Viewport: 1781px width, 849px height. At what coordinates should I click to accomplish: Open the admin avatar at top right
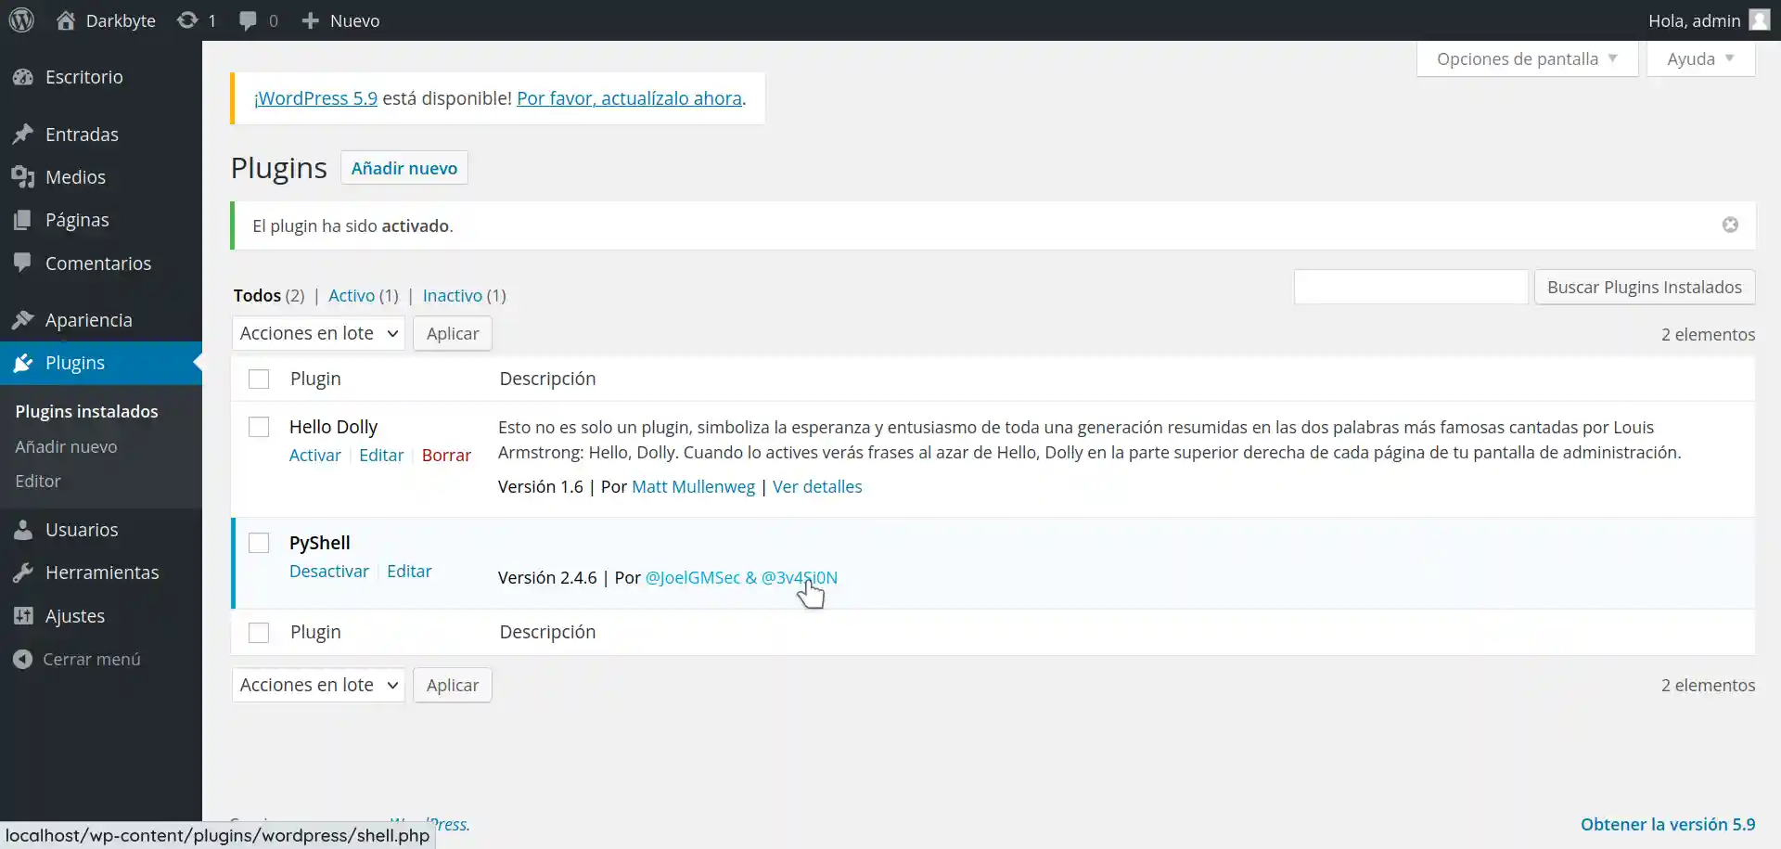[1760, 20]
